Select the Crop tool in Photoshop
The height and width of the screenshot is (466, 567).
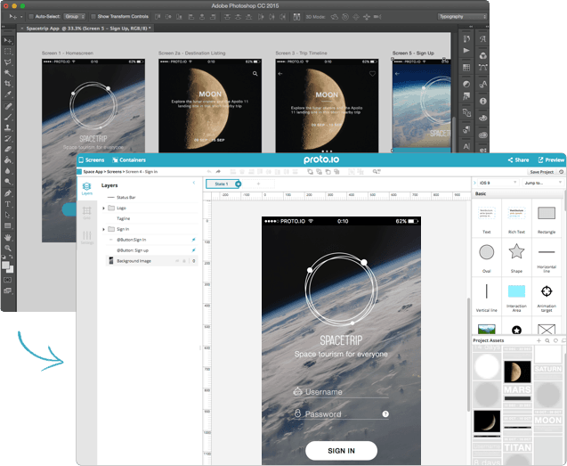tap(8, 84)
